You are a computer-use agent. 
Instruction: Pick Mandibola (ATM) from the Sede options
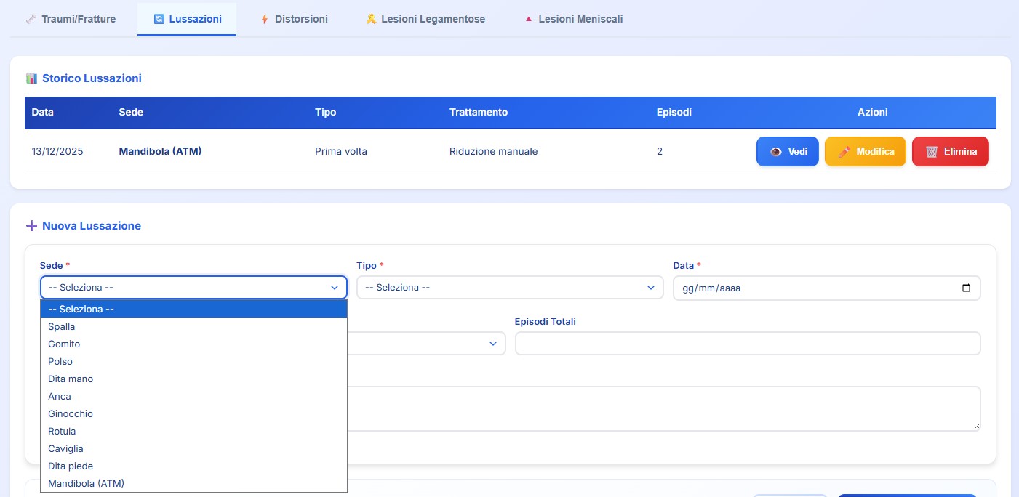pyautogui.click(x=86, y=484)
